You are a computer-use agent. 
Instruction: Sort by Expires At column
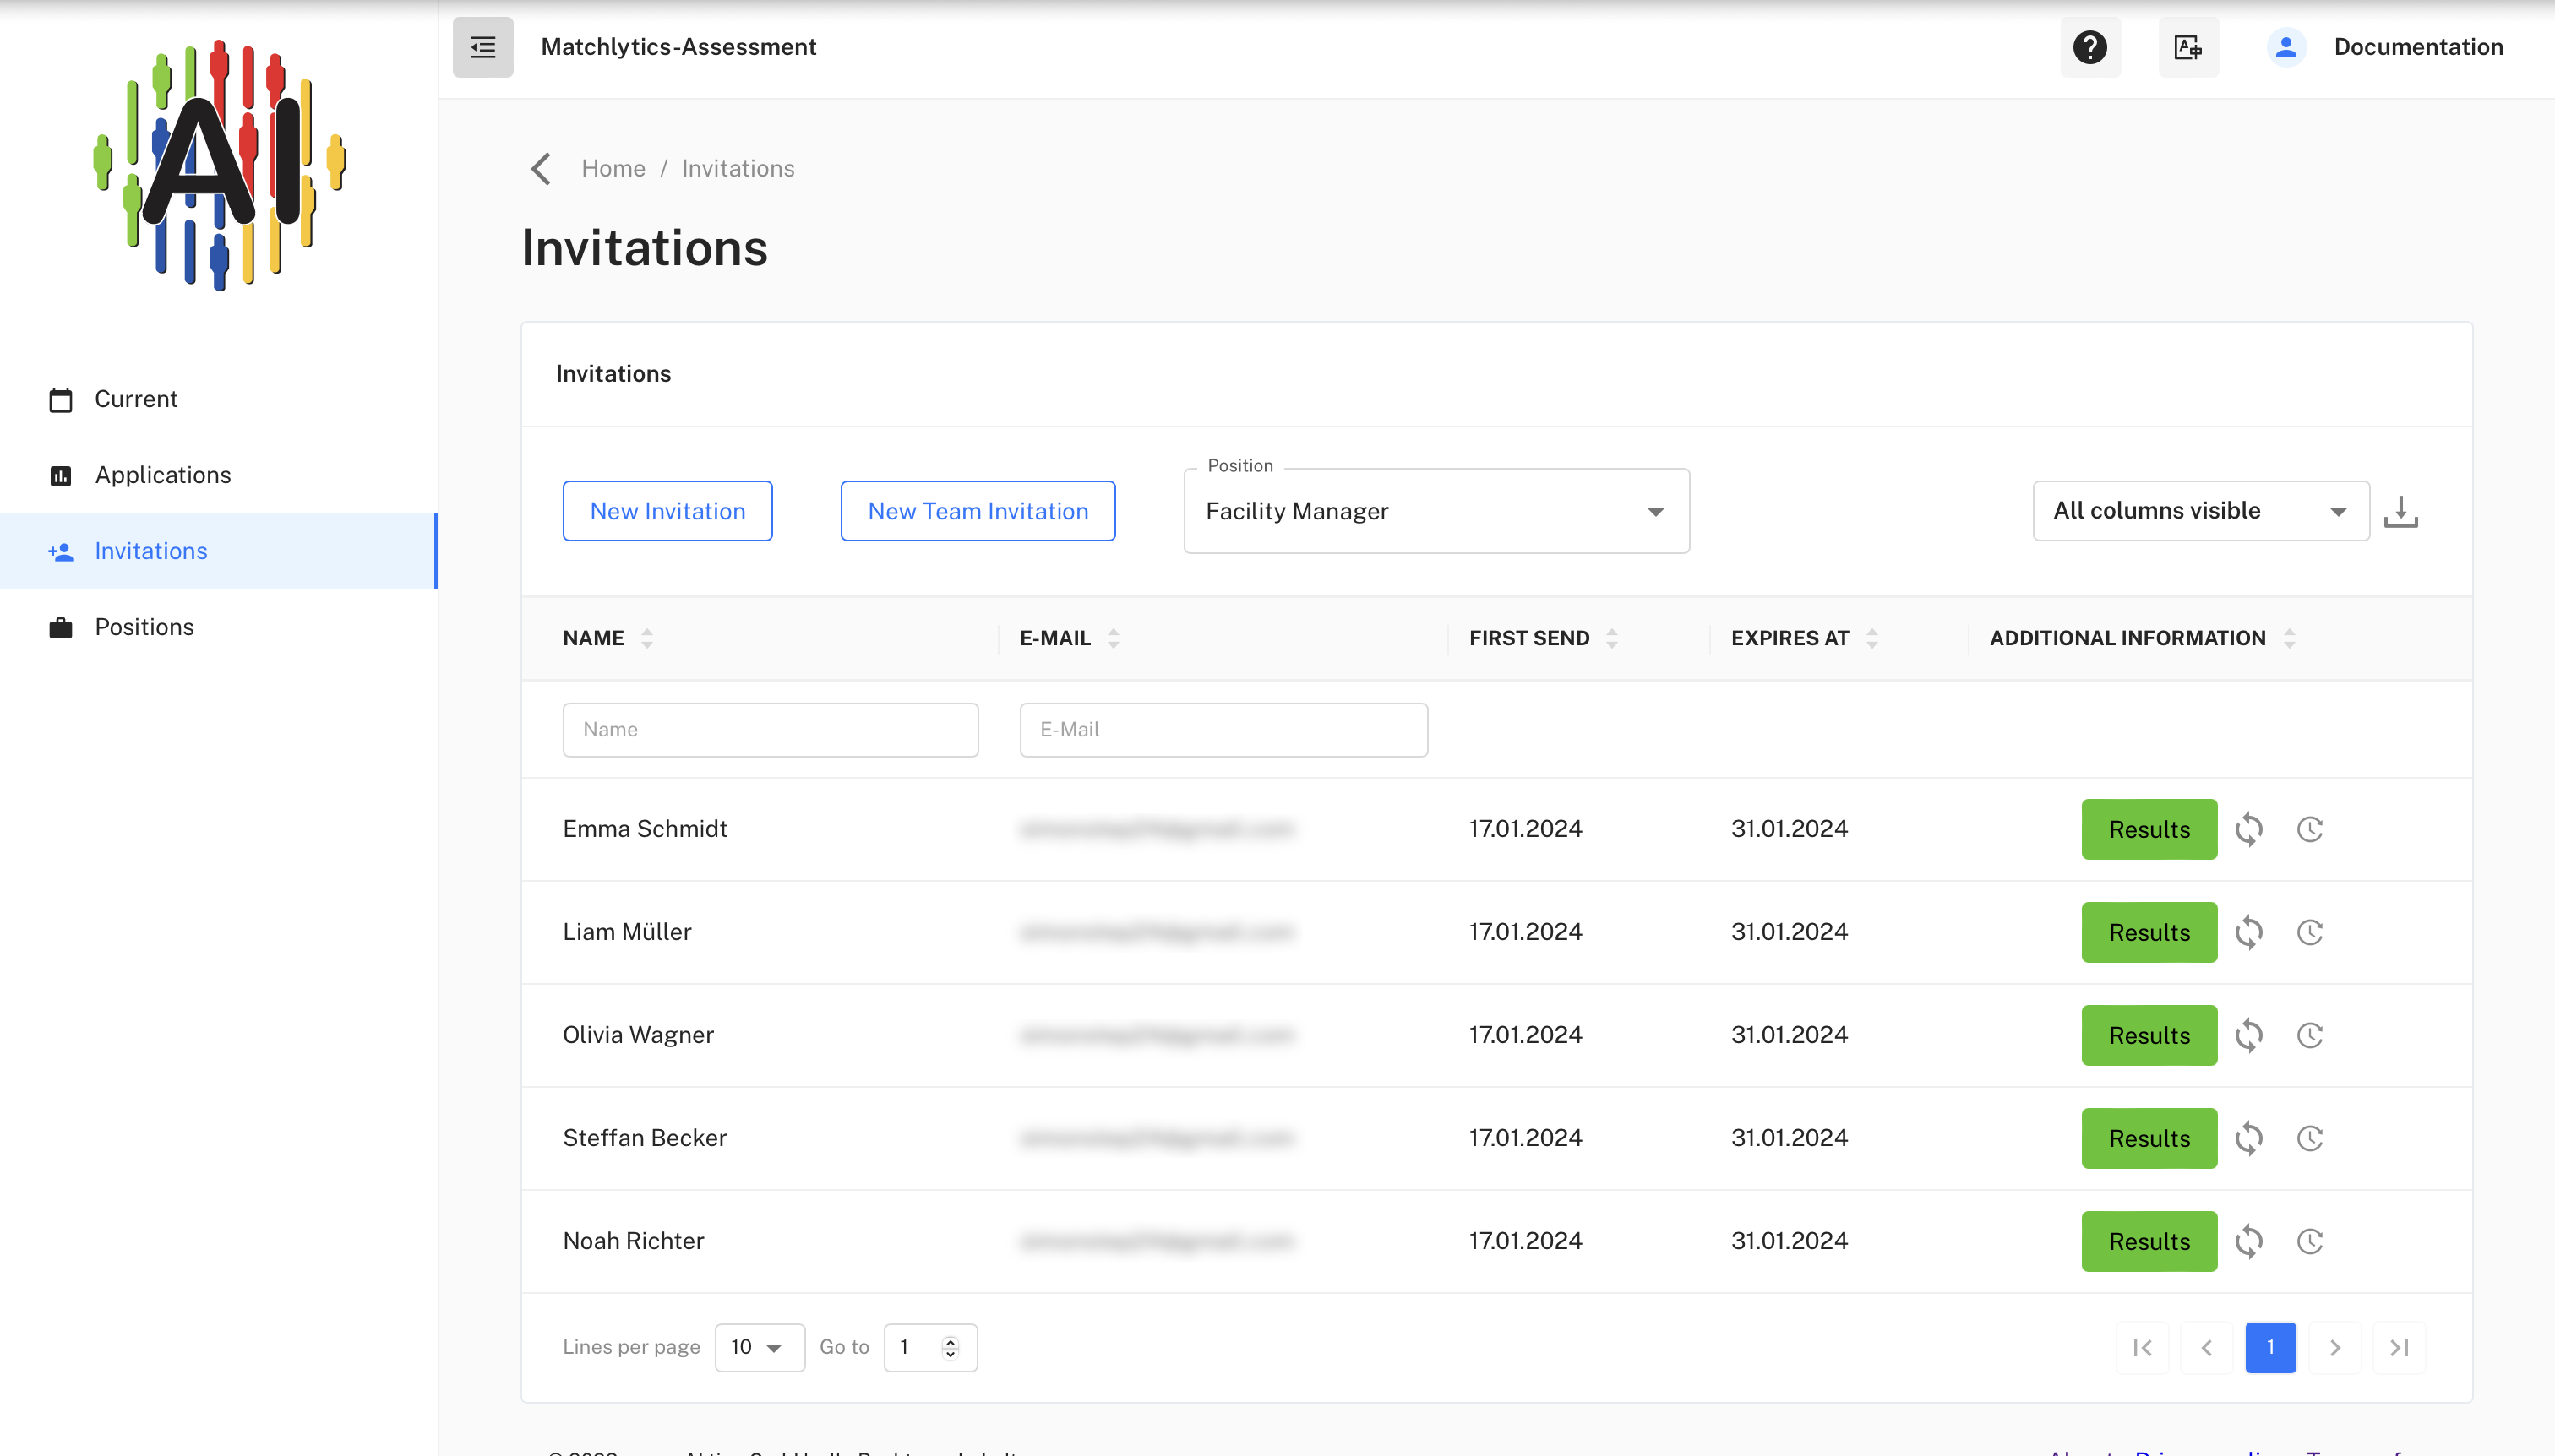pyautogui.click(x=1871, y=638)
